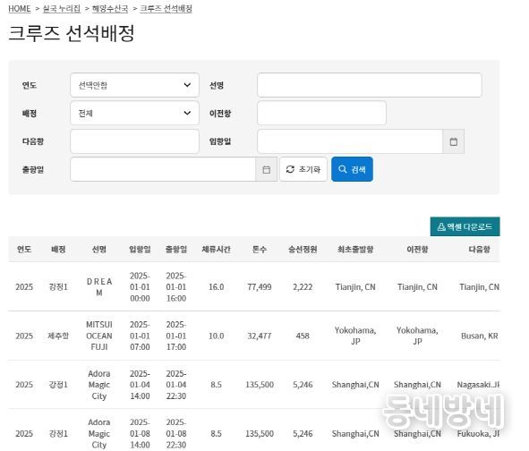The height and width of the screenshot is (451, 529).
Task: Expand the 연도 year dropdown
Action: click(x=134, y=85)
